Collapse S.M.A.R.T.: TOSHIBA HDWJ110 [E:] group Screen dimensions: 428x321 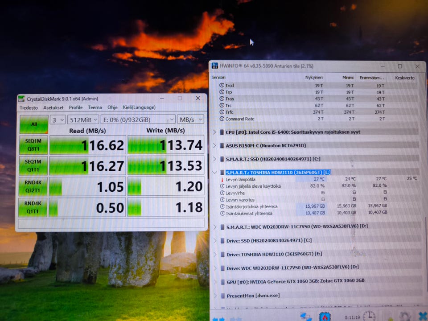[x=214, y=173]
